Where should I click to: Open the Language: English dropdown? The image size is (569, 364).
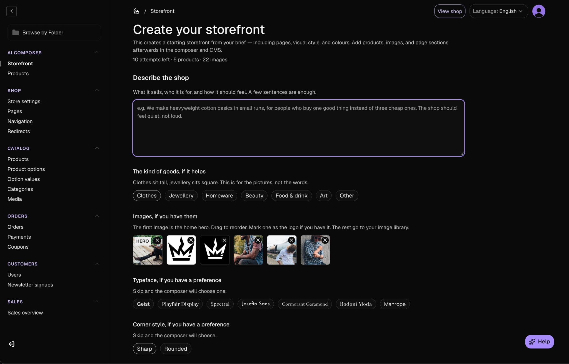498,11
